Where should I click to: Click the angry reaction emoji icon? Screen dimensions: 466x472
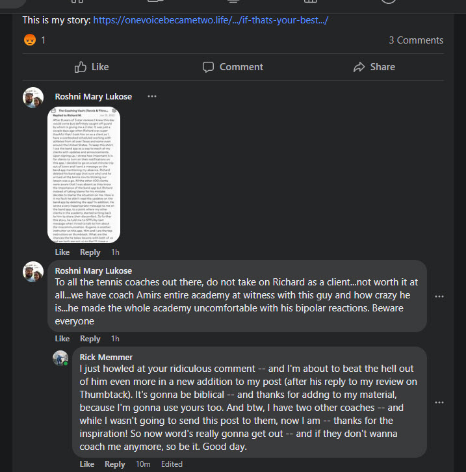click(x=30, y=40)
